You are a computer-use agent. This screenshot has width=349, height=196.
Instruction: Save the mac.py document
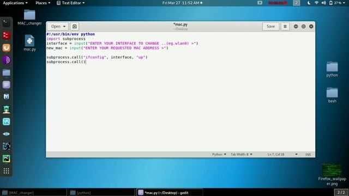(270, 27)
